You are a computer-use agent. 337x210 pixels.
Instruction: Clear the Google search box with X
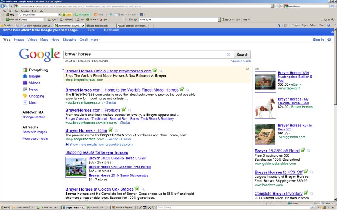pyautogui.click(x=228, y=55)
